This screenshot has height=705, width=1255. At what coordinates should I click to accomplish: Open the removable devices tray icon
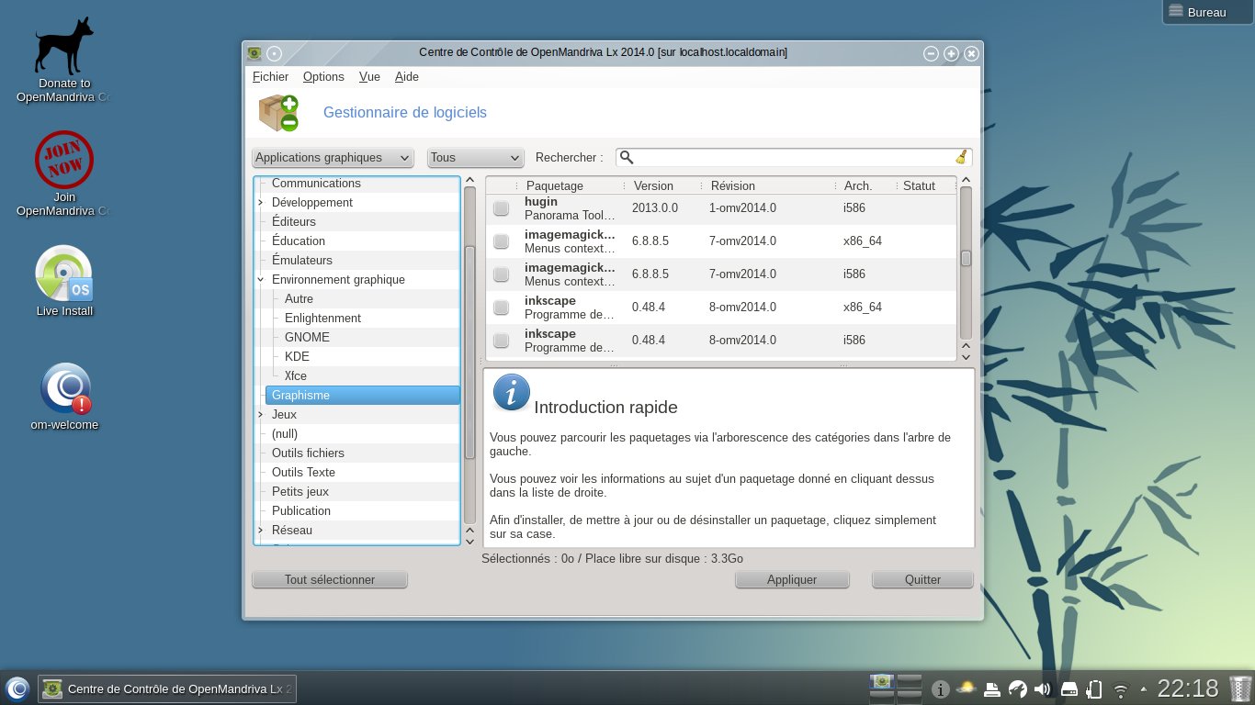click(x=1068, y=688)
